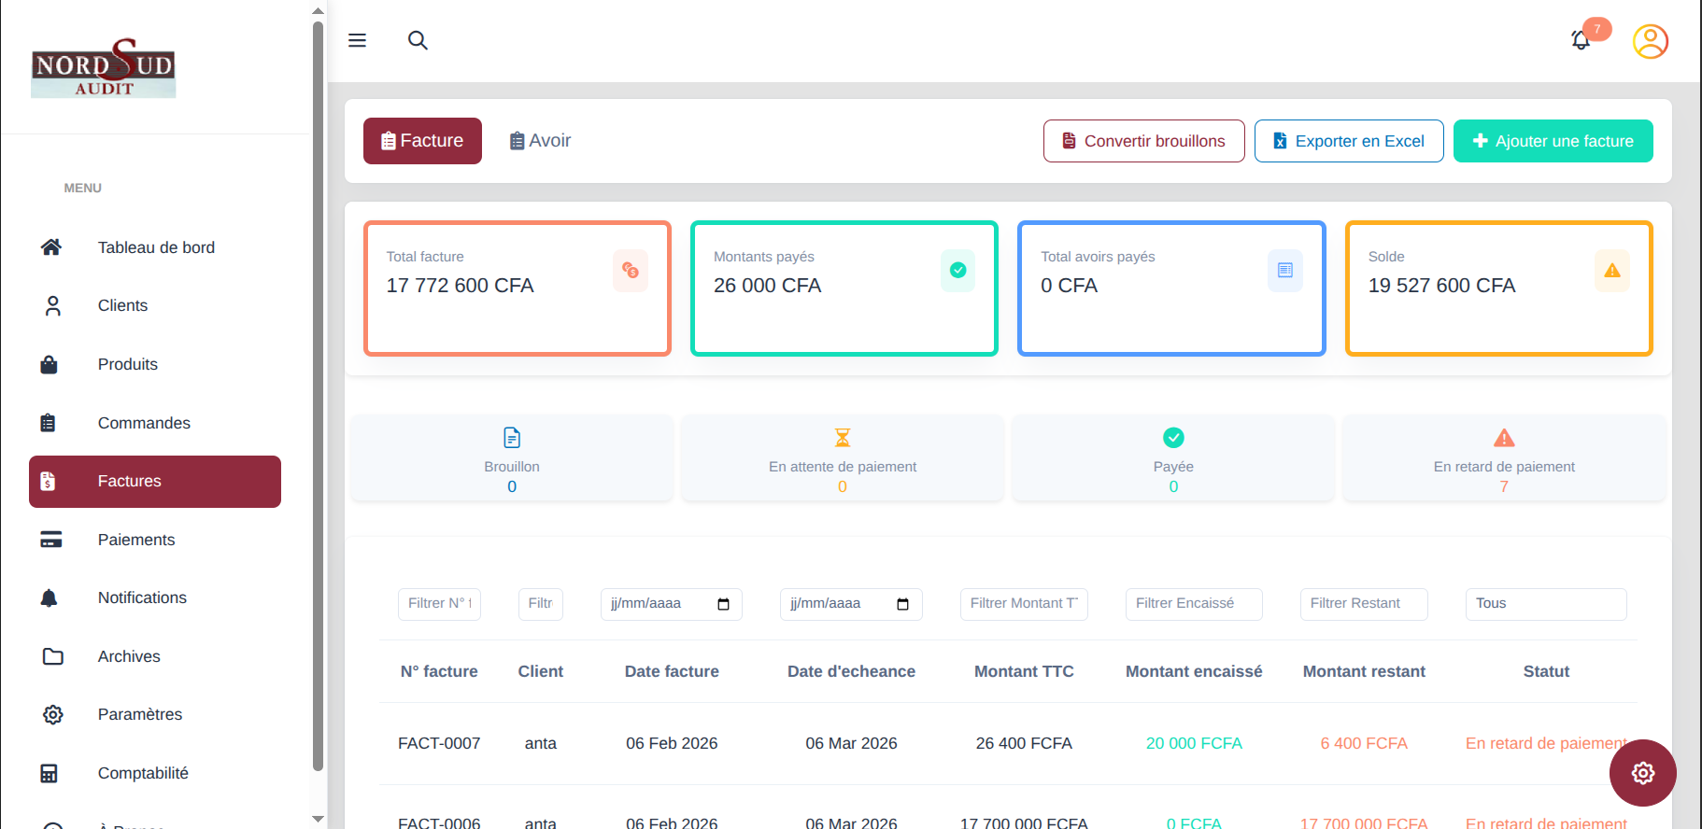1702x829 pixels.
Task: Click the Nord Sud Audit logo
Action: coord(103,68)
